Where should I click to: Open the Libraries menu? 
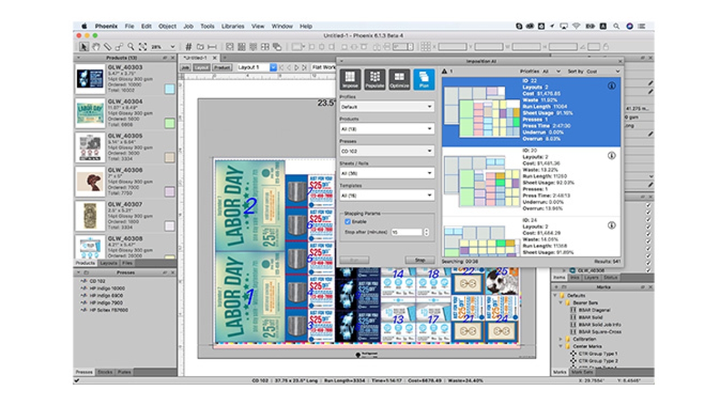pyautogui.click(x=233, y=26)
